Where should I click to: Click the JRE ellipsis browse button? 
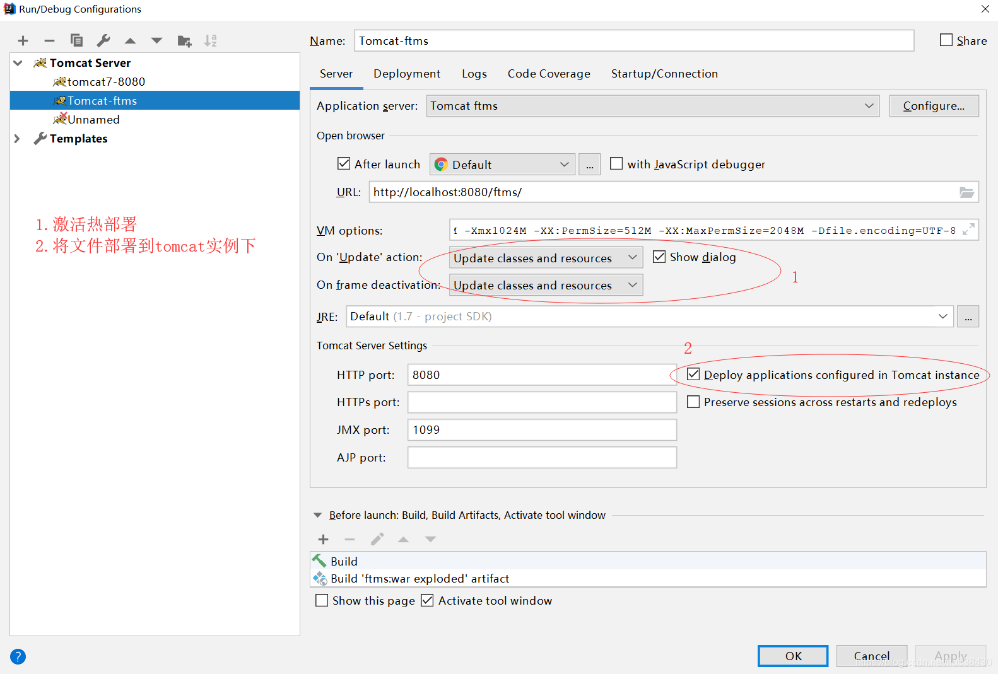click(968, 317)
